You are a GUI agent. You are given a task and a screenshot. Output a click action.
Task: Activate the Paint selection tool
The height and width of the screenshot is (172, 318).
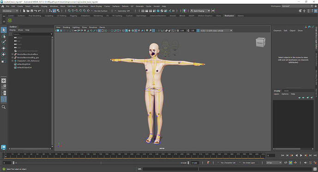click(4, 42)
